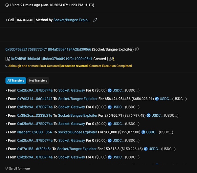Viewport: 197px width, 173px height.
Task: Click the yellow info icon after Created
Action: (x=114, y=59)
